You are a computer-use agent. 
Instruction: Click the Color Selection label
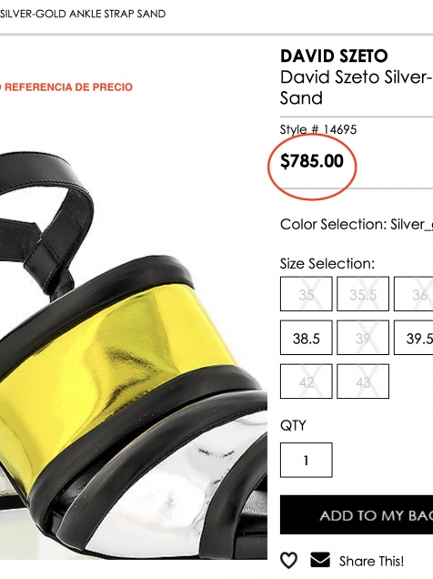(x=333, y=224)
